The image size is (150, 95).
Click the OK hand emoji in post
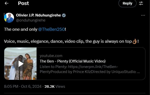134,41
